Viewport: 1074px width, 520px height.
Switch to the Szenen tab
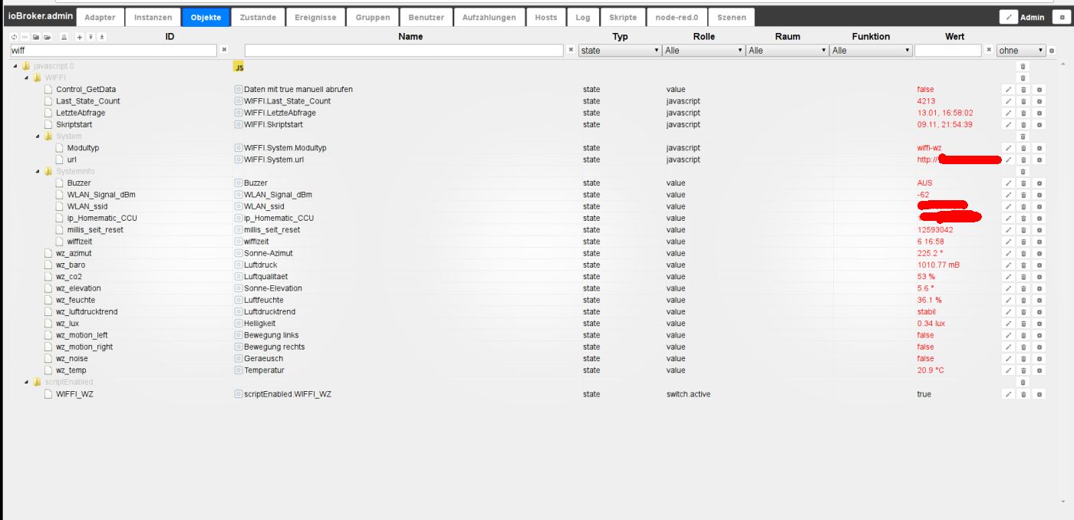point(731,17)
